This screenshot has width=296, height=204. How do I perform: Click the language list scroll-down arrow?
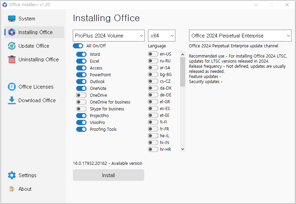click(x=183, y=149)
